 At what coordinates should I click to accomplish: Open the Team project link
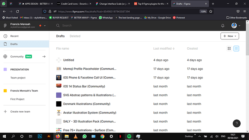[18, 78]
